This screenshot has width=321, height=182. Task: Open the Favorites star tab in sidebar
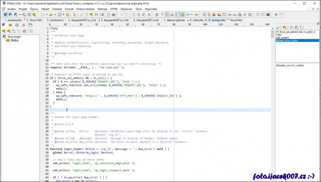[24, 25]
